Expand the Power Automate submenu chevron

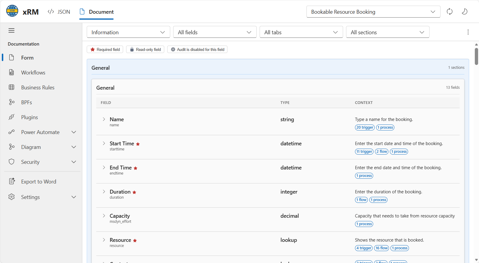coord(74,132)
